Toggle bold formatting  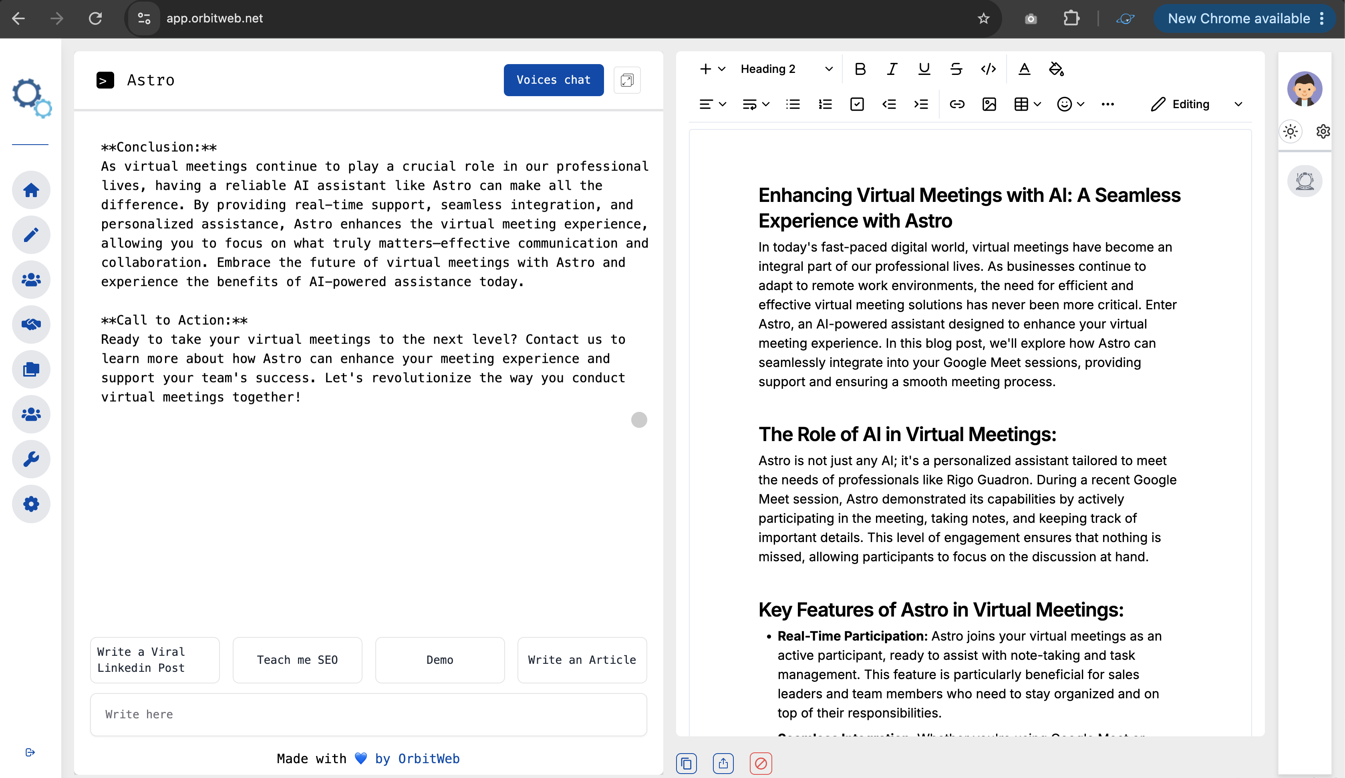pos(860,69)
